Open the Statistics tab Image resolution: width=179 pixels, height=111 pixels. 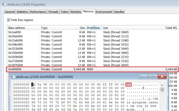click(22, 12)
